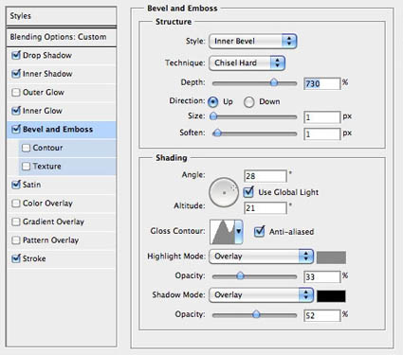The height and width of the screenshot is (355, 403).
Task: Toggle the Anti-aliased checkbox
Action: click(259, 232)
